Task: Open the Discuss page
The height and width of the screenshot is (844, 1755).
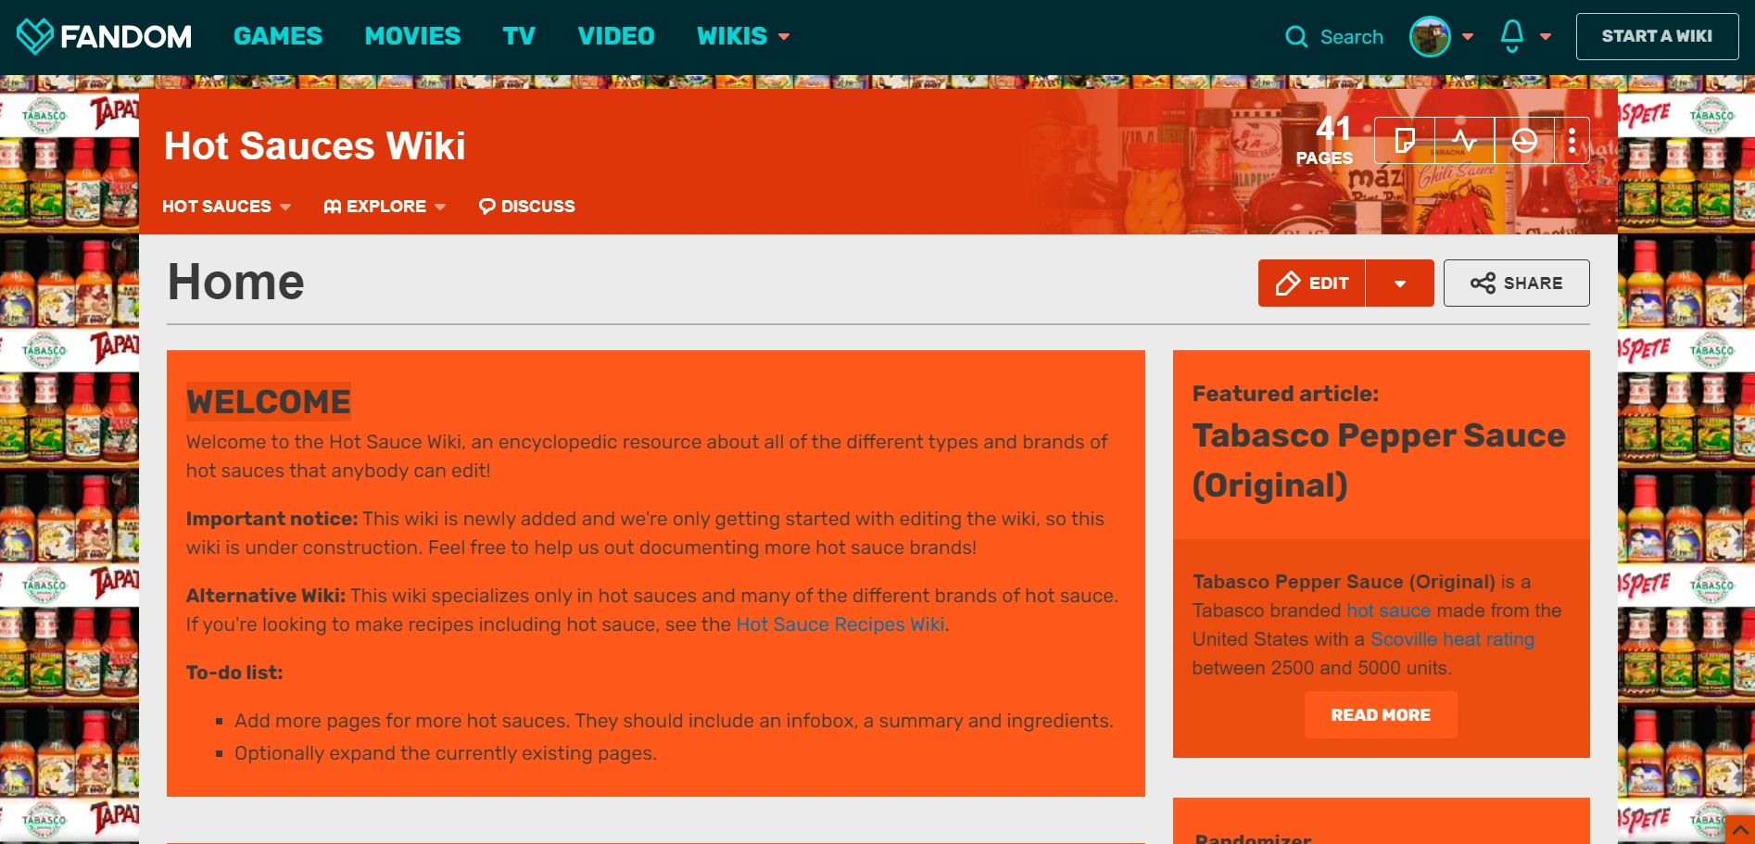Action: 538,207
